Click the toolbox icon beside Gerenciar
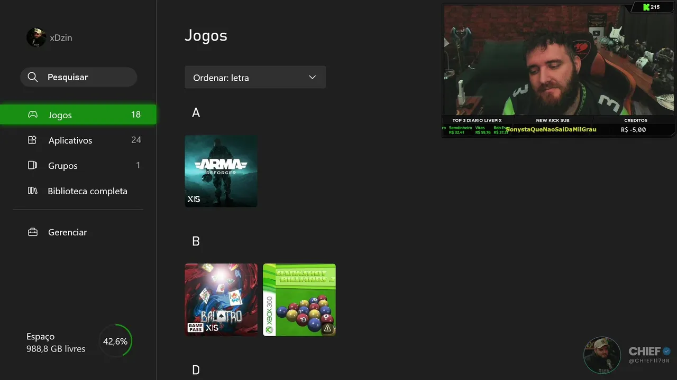Viewport: 677px width, 380px height. [32, 232]
